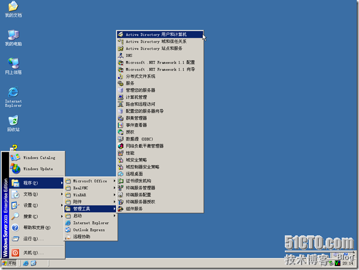This screenshot has width=359, height=270.
Task: Expand the 附件 submenu arrow
Action: click(114, 202)
